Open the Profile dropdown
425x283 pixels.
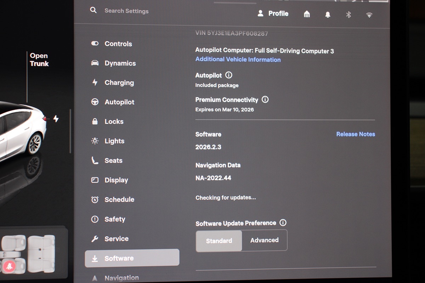273,13
